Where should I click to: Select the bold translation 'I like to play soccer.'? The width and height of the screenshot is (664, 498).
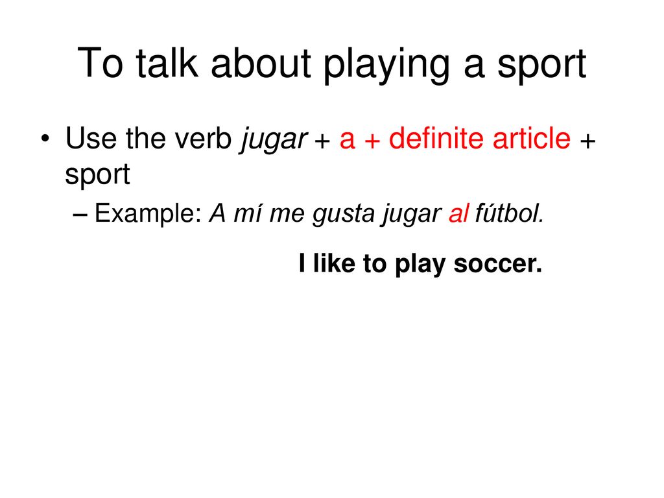pyautogui.click(x=420, y=264)
